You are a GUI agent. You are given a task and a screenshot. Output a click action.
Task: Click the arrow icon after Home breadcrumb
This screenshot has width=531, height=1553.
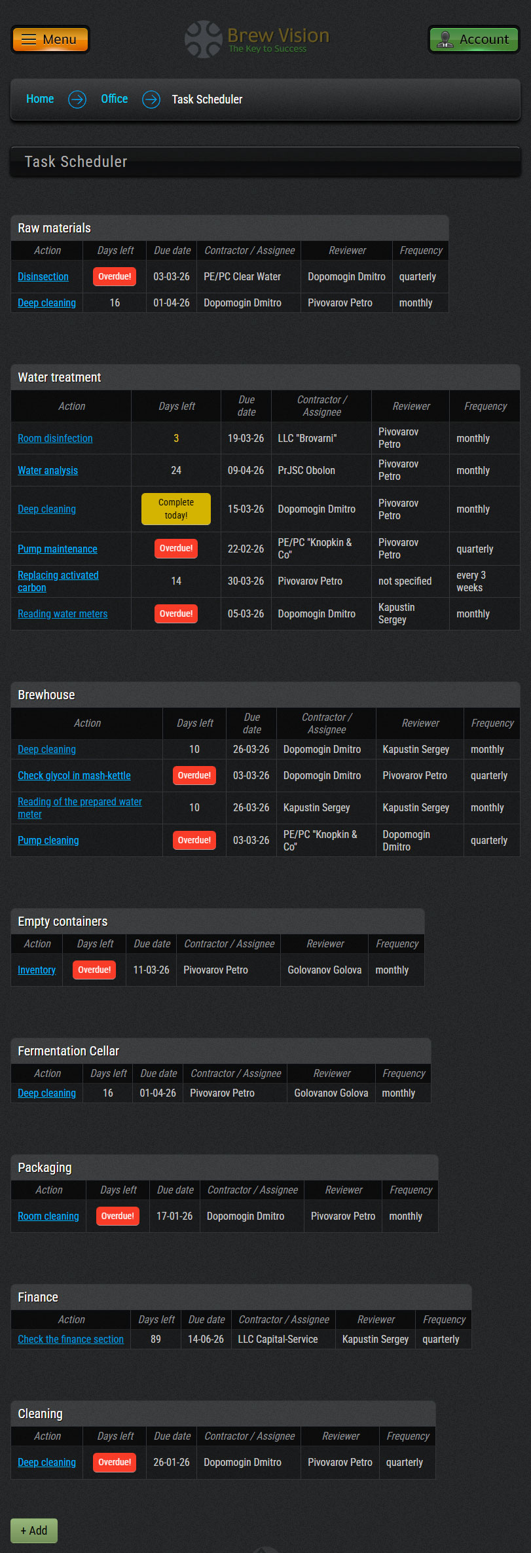click(x=77, y=100)
